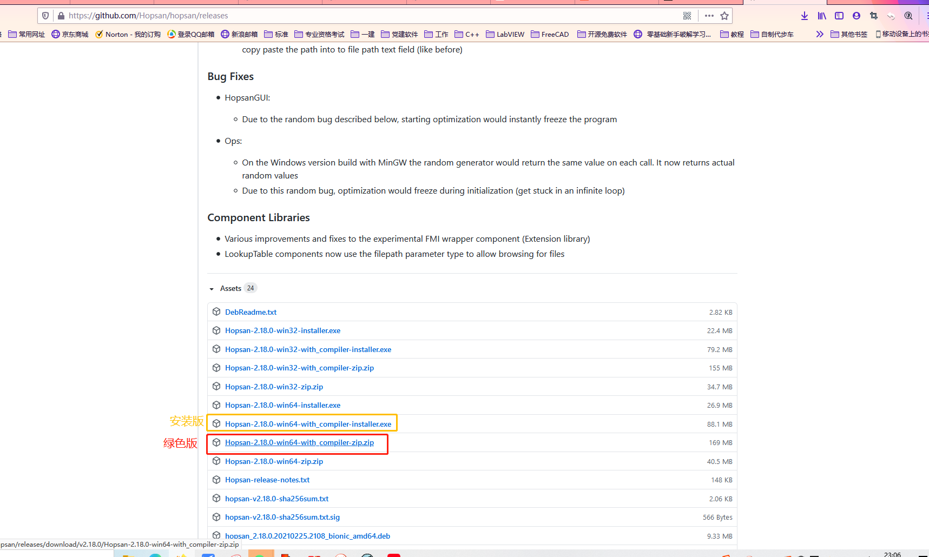
Task: Click the package icon beside Hopsan-2.18.0-win64-installer.exe
Action: click(216, 405)
